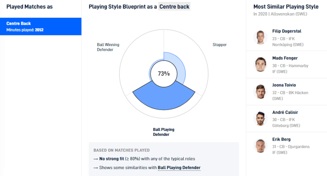Open the Centre back role dropdown
327x176 pixels.
tap(174, 7)
